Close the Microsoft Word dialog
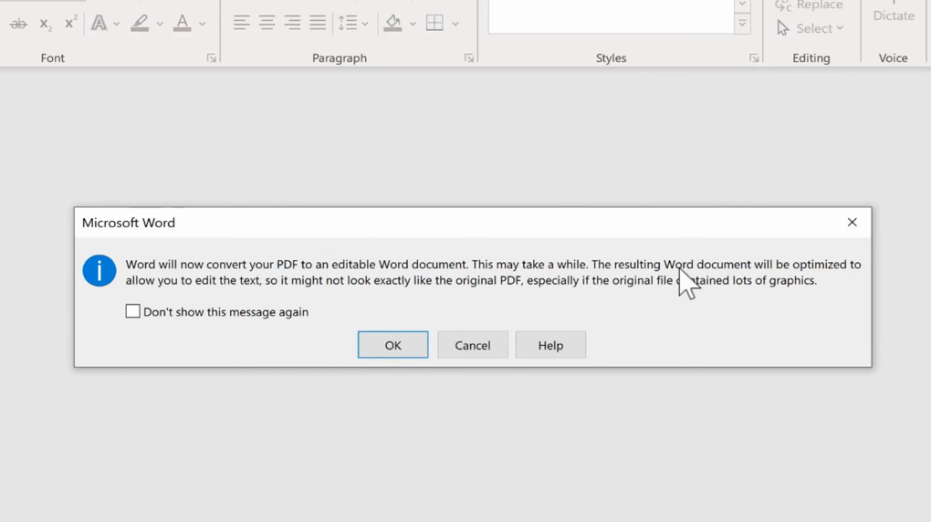931x522 pixels. click(x=852, y=223)
